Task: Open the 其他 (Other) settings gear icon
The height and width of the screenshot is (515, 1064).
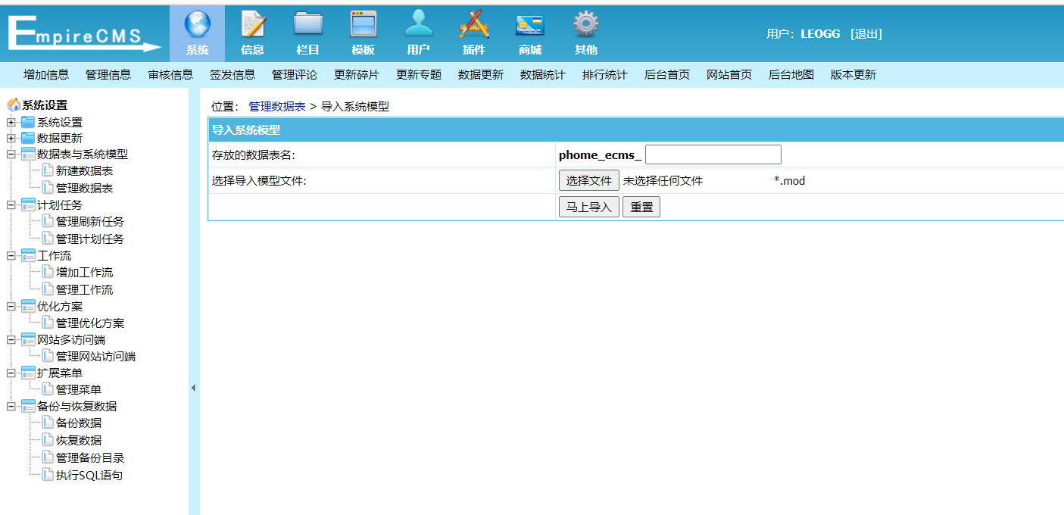Action: (x=585, y=29)
